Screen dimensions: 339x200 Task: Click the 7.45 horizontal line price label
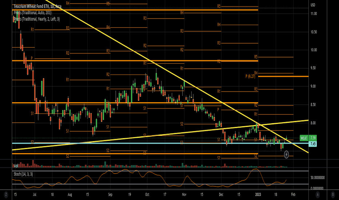pyautogui.click(x=312, y=144)
